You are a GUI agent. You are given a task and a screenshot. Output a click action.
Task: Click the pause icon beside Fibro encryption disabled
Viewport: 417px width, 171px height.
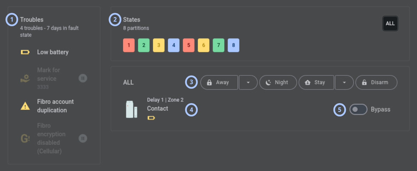click(83, 138)
